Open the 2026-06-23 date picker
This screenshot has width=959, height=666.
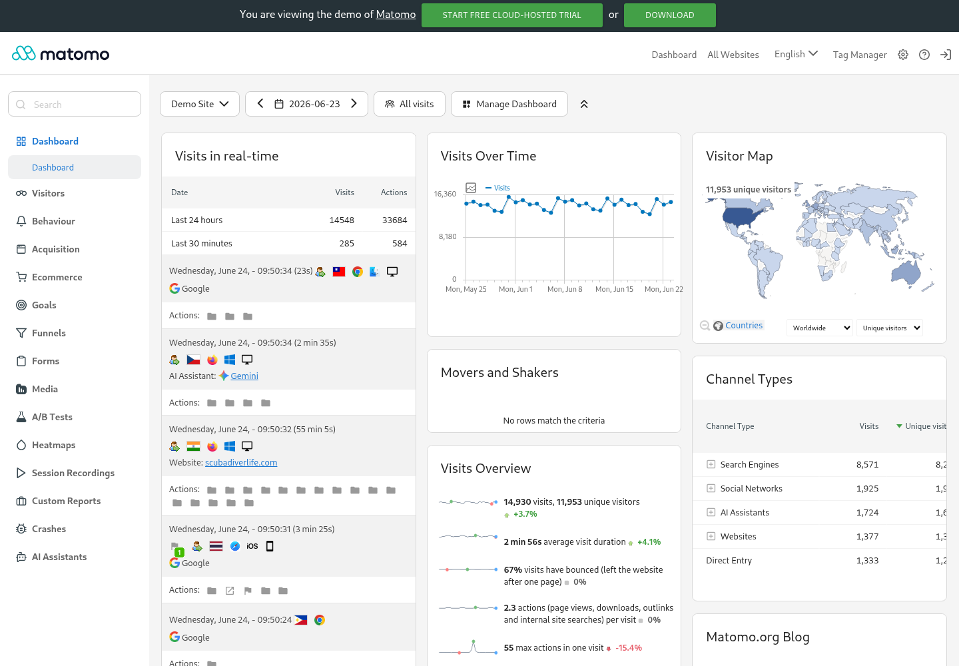tap(307, 104)
